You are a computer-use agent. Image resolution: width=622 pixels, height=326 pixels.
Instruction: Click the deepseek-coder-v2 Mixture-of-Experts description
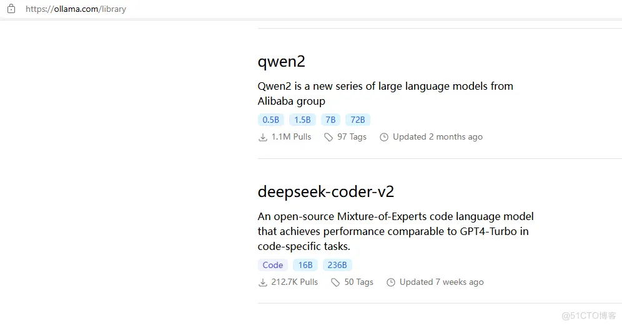coord(395,231)
